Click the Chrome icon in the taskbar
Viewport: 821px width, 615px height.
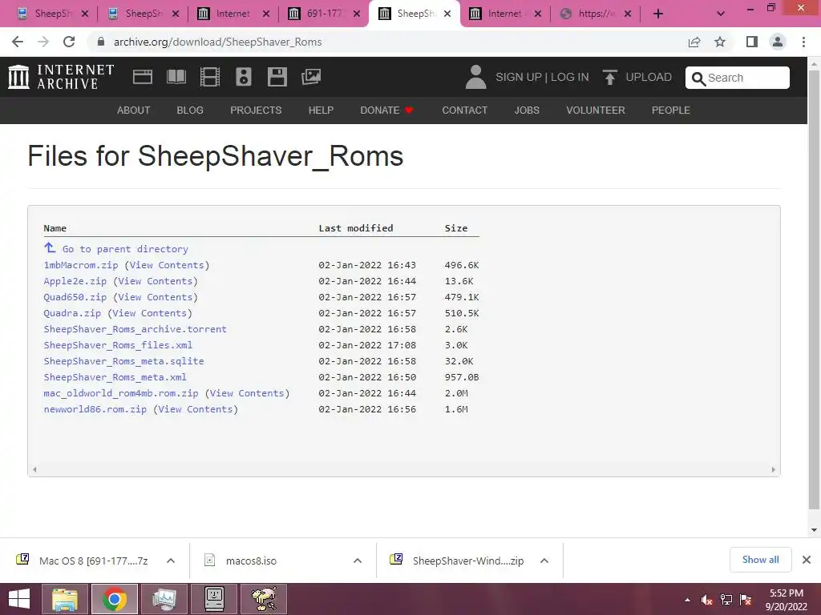tap(114, 599)
